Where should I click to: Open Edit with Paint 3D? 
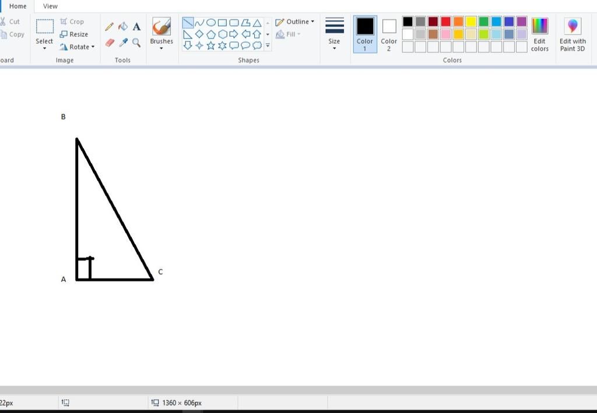573,34
